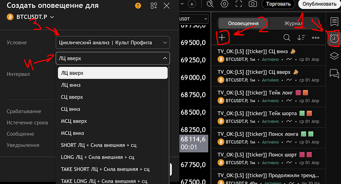Click Срабатывание label in alert dialog
The width and height of the screenshot is (341, 184).
tap(24, 111)
